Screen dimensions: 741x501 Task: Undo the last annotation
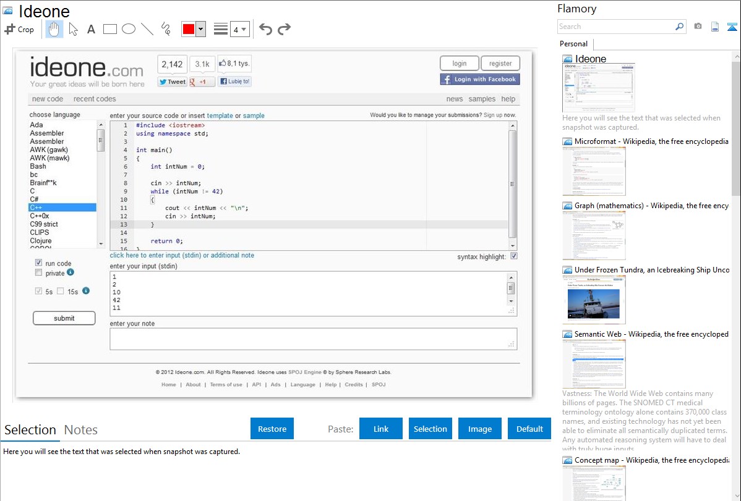click(x=265, y=29)
